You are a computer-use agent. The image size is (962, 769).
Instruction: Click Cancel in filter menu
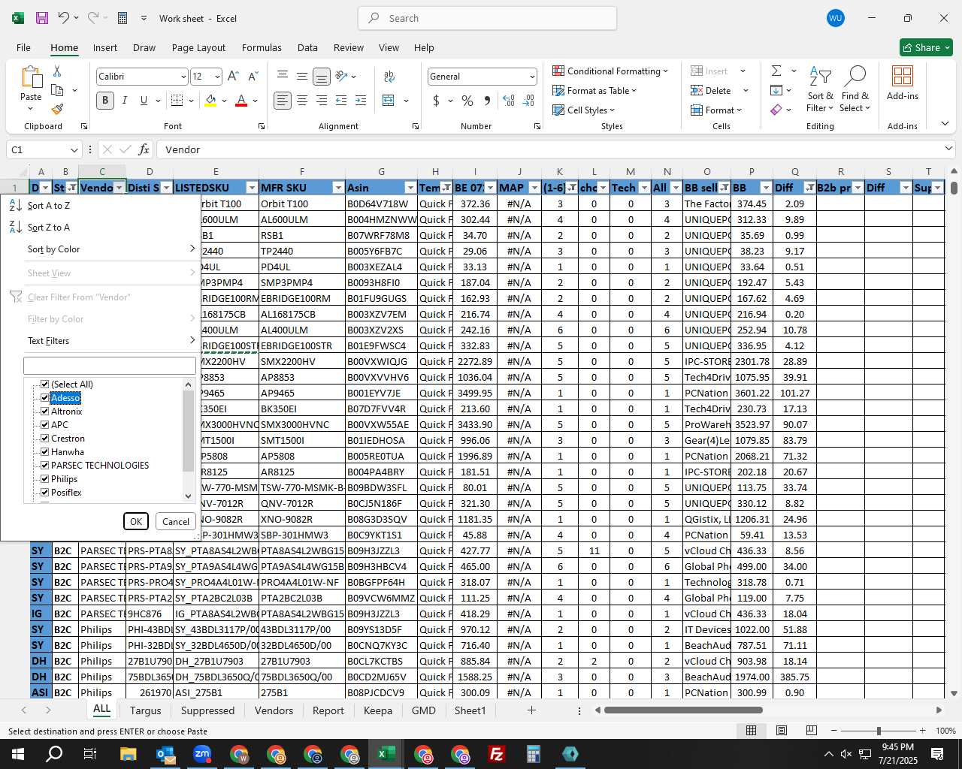pyautogui.click(x=176, y=521)
